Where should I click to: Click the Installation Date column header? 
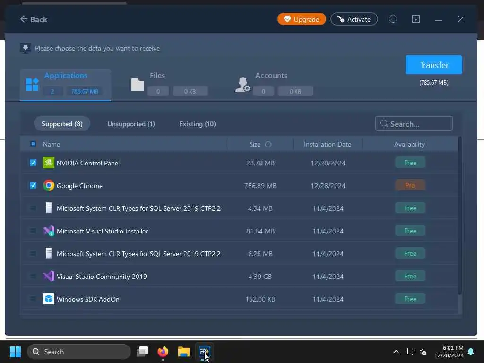pyautogui.click(x=328, y=144)
